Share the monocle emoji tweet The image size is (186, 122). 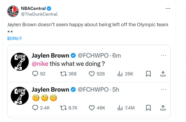tap(163, 108)
